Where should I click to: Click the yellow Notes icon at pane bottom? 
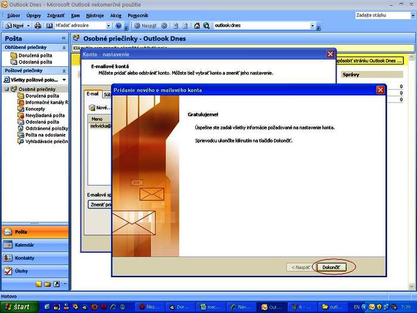(39, 284)
